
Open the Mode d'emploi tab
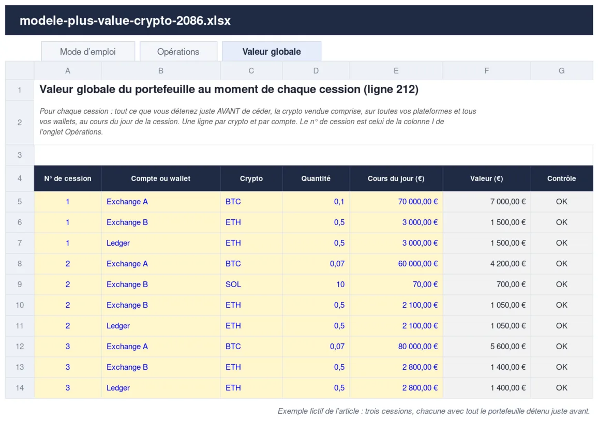pyautogui.click(x=88, y=52)
